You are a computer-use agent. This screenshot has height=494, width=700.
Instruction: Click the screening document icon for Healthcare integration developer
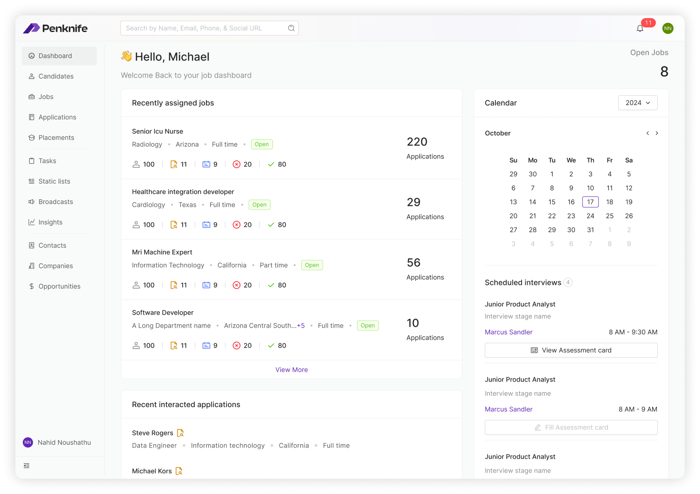174,225
